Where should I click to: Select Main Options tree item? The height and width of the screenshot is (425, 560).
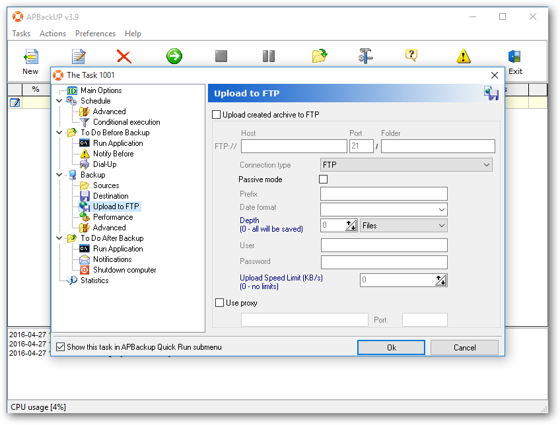click(101, 90)
